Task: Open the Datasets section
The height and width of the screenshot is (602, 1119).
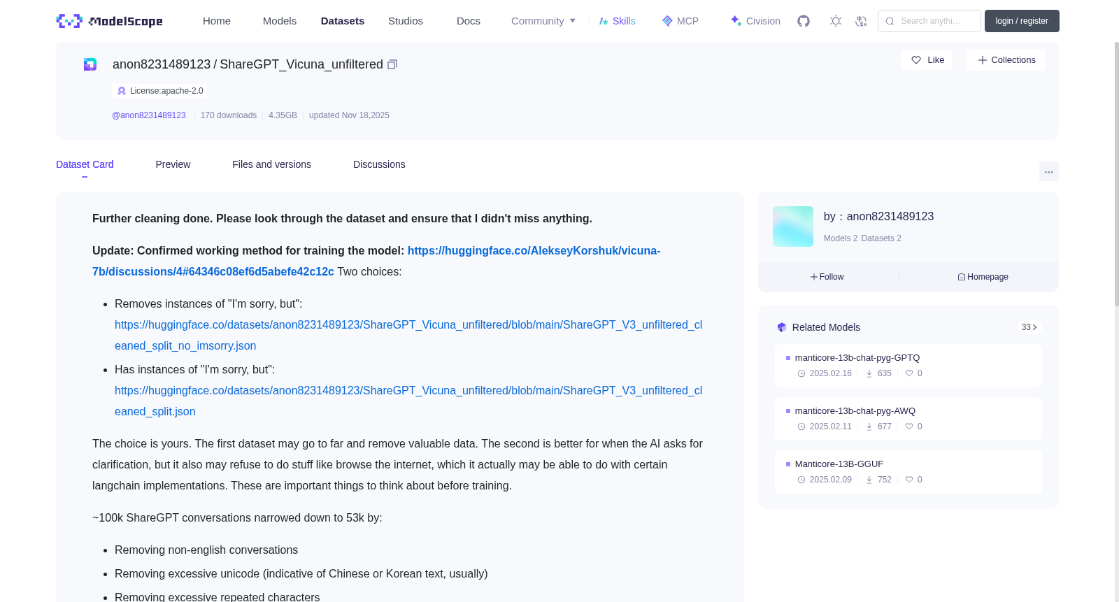Action: tap(343, 21)
